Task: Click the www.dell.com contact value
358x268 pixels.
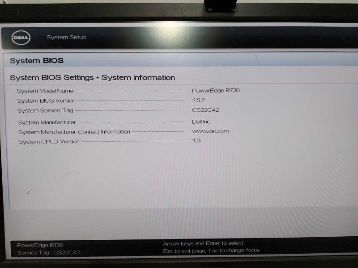Action: coord(210,131)
